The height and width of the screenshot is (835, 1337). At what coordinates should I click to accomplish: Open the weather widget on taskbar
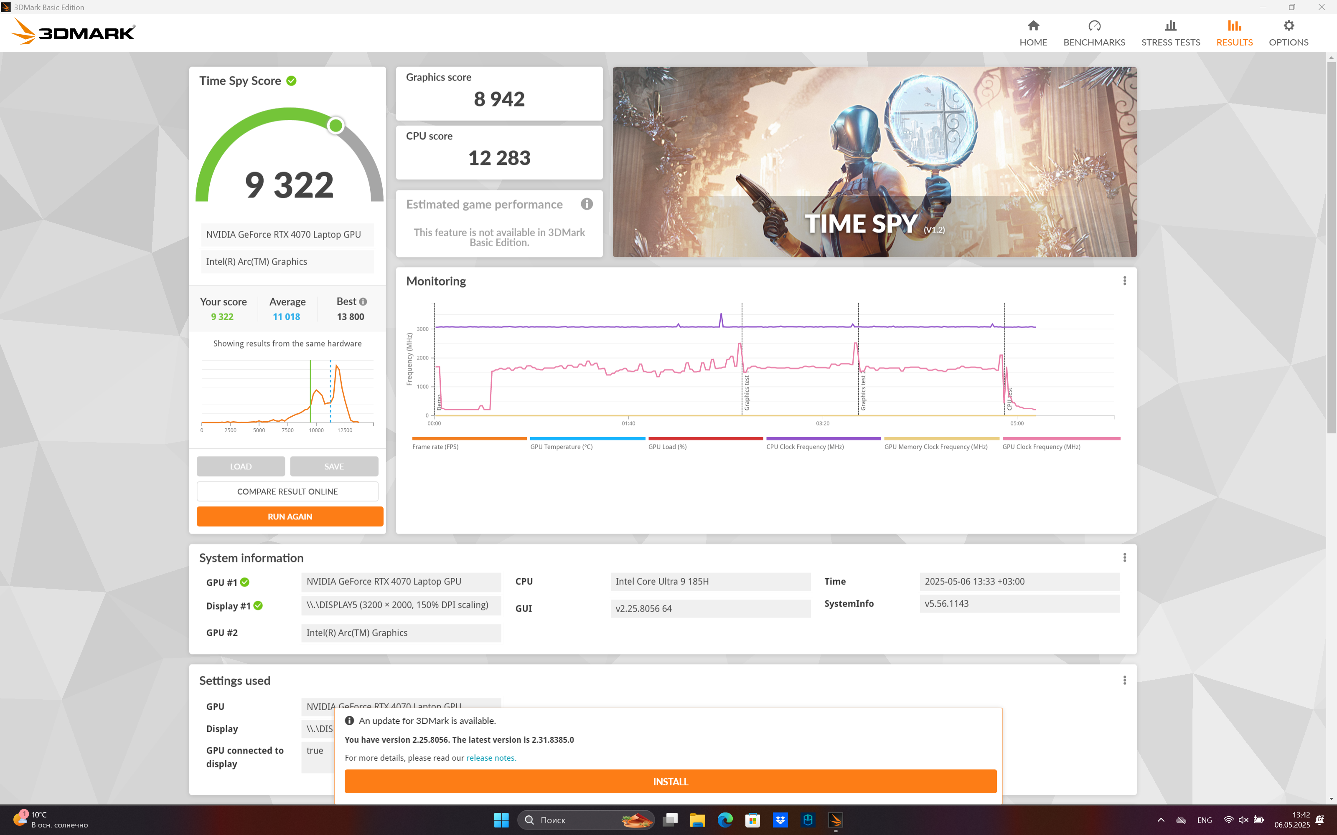tap(50, 820)
